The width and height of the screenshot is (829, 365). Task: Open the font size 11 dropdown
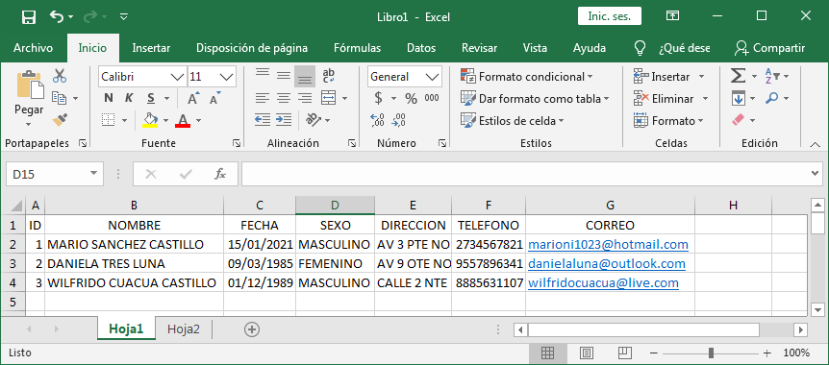226,77
